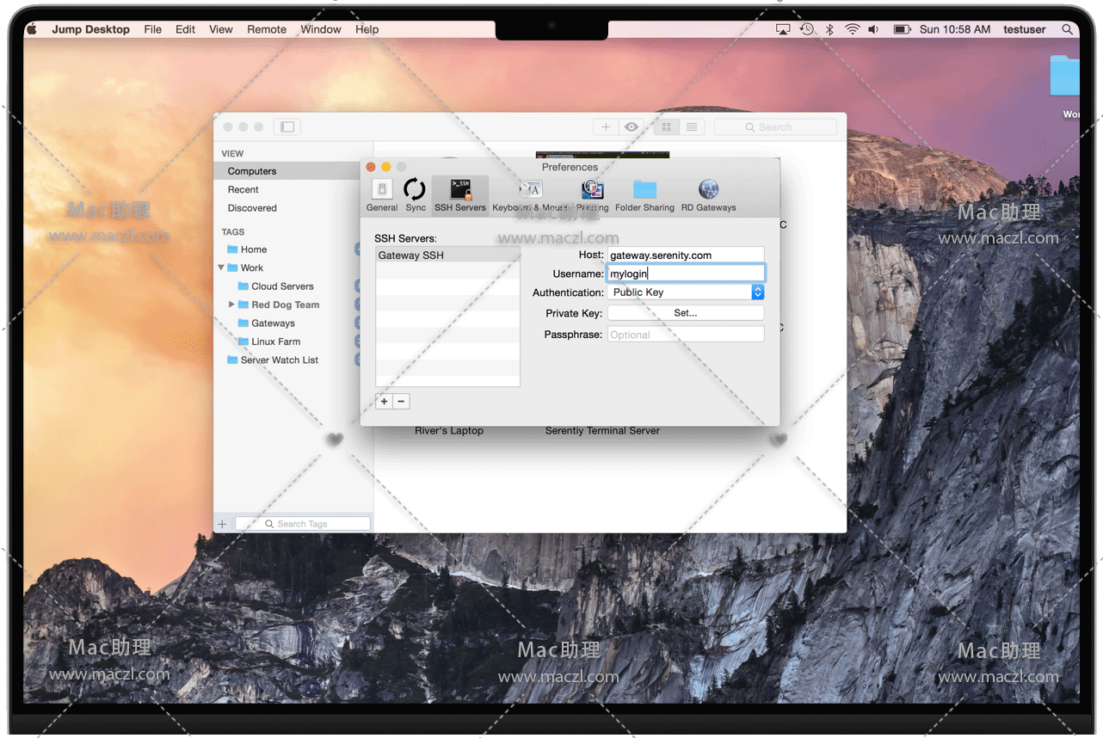The image size is (1103, 738).
Task: Open the Folder Sharing preferences
Action: pyautogui.click(x=644, y=194)
